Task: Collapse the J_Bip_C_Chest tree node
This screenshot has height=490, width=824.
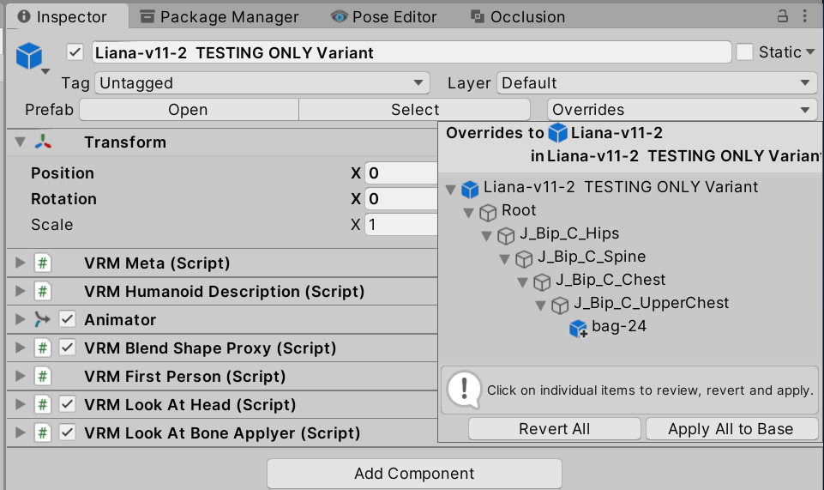Action: 522,282
